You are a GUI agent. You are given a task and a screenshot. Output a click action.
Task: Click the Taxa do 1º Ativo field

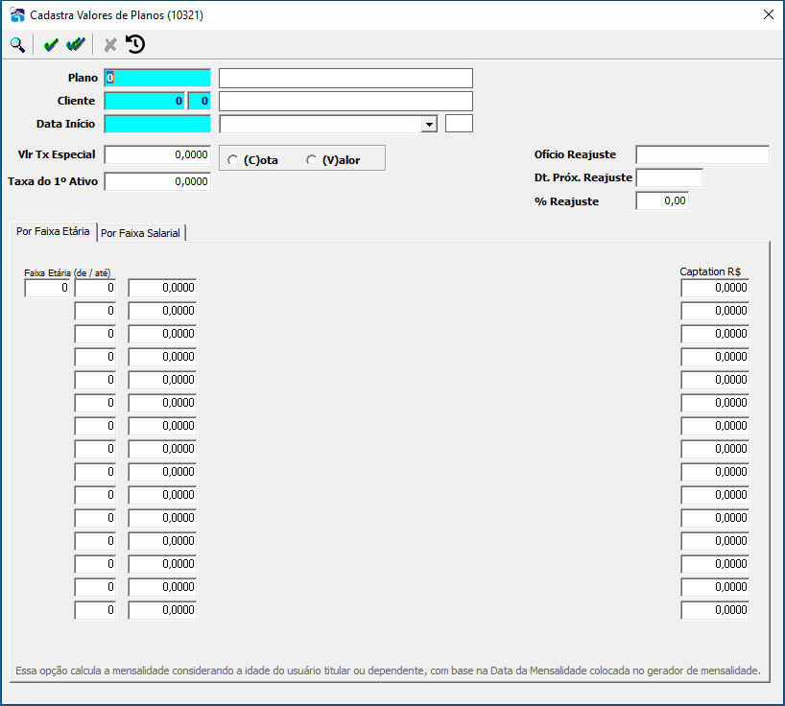click(157, 181)
